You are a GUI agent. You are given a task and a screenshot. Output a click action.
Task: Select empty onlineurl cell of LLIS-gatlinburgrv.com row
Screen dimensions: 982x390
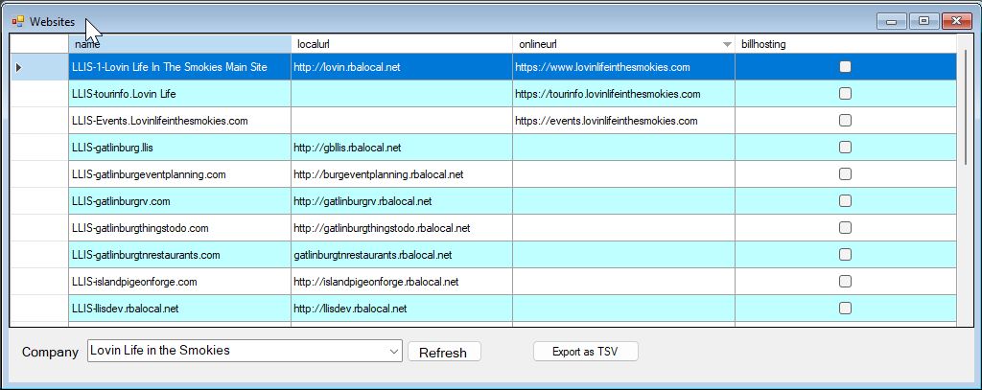[x=623, y=201]
